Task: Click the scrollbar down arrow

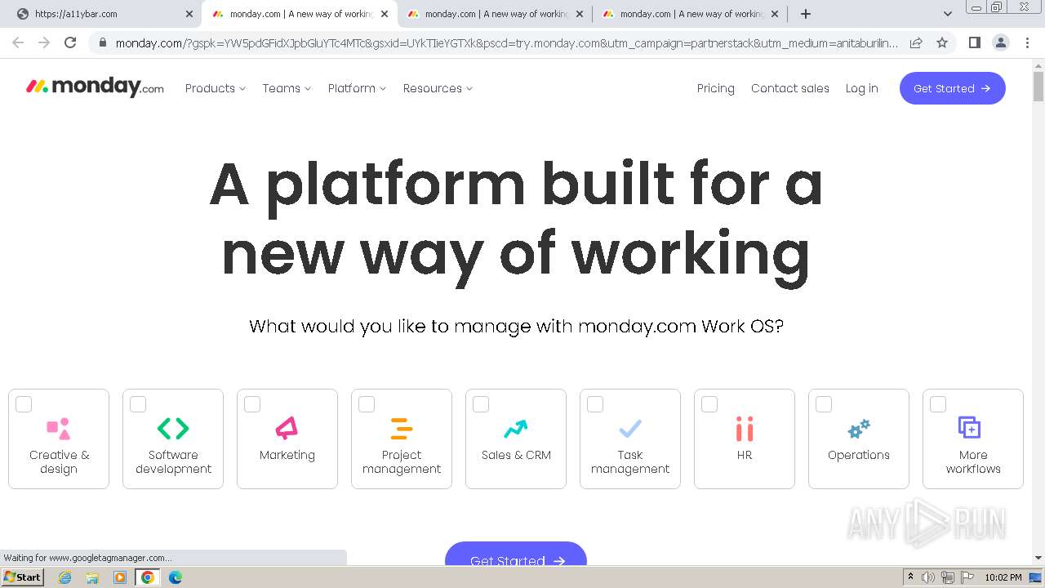Action: tap(1038, 558)
